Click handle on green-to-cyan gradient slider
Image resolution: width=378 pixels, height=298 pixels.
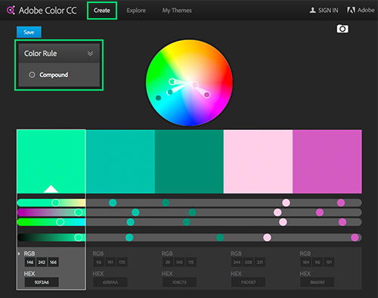(x=60, y=222)
